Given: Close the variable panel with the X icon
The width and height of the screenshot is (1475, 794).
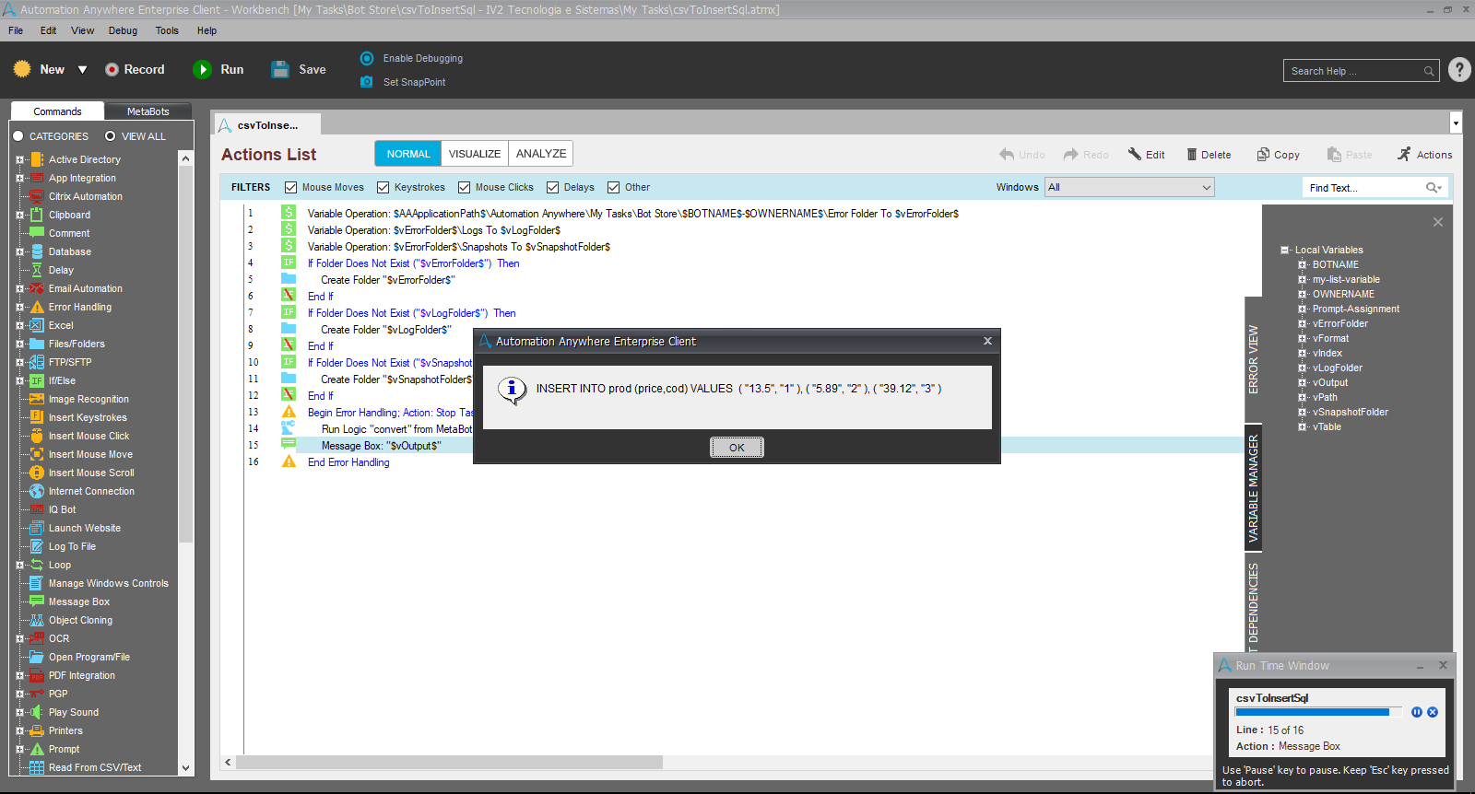Looking at the screenshot, I should click(x=1438, y=222).
